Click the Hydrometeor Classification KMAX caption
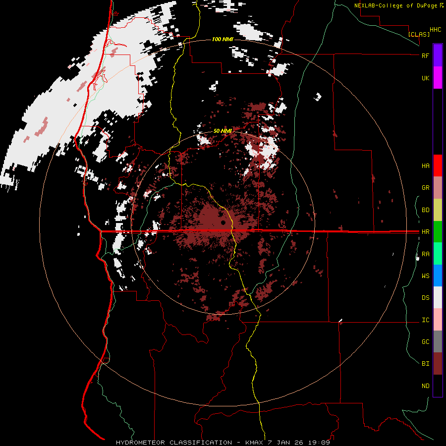Viewport: 446px width, 446px height. [223, 443]
